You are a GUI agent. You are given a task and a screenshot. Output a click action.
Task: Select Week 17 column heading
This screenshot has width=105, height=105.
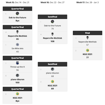pyautogui.click(x=87, y=2)
